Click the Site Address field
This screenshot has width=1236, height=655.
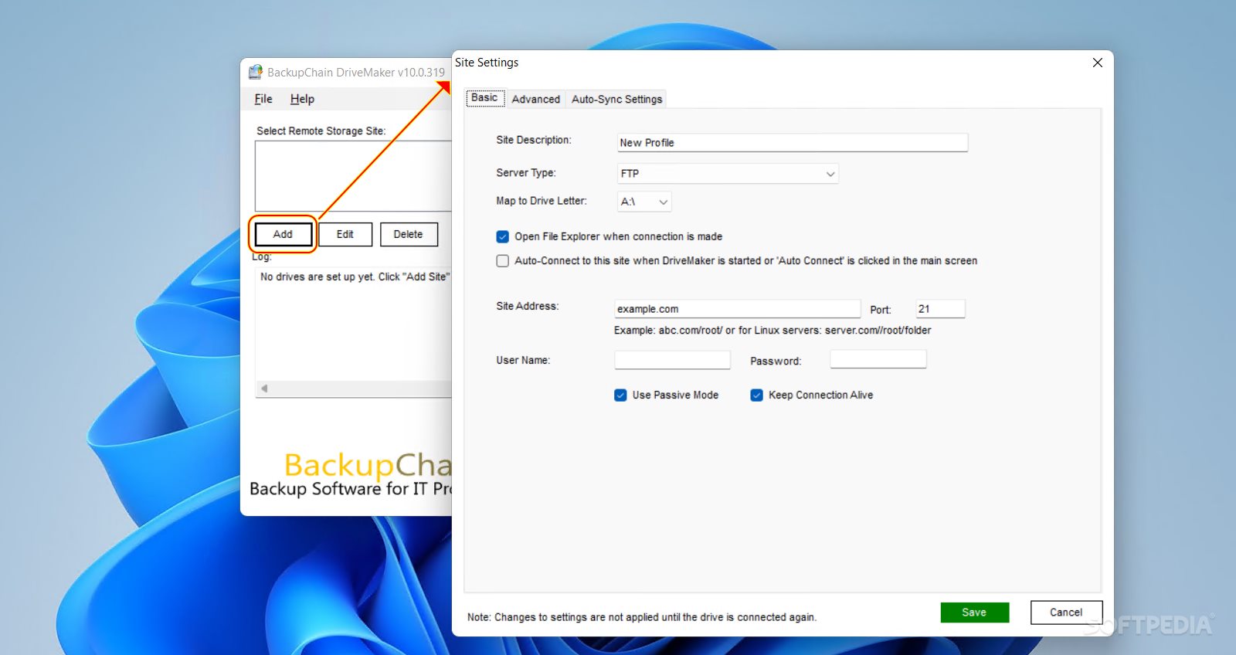(737, 309)
